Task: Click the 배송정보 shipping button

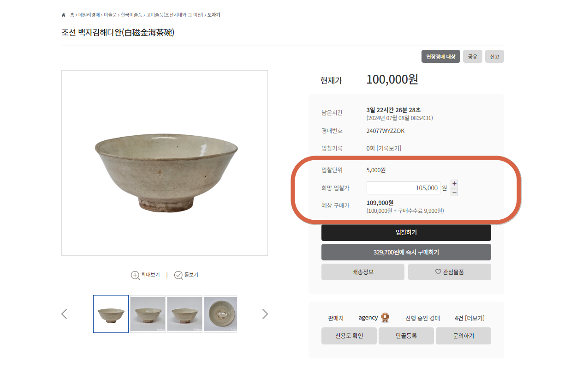Action: coord(363,272)
